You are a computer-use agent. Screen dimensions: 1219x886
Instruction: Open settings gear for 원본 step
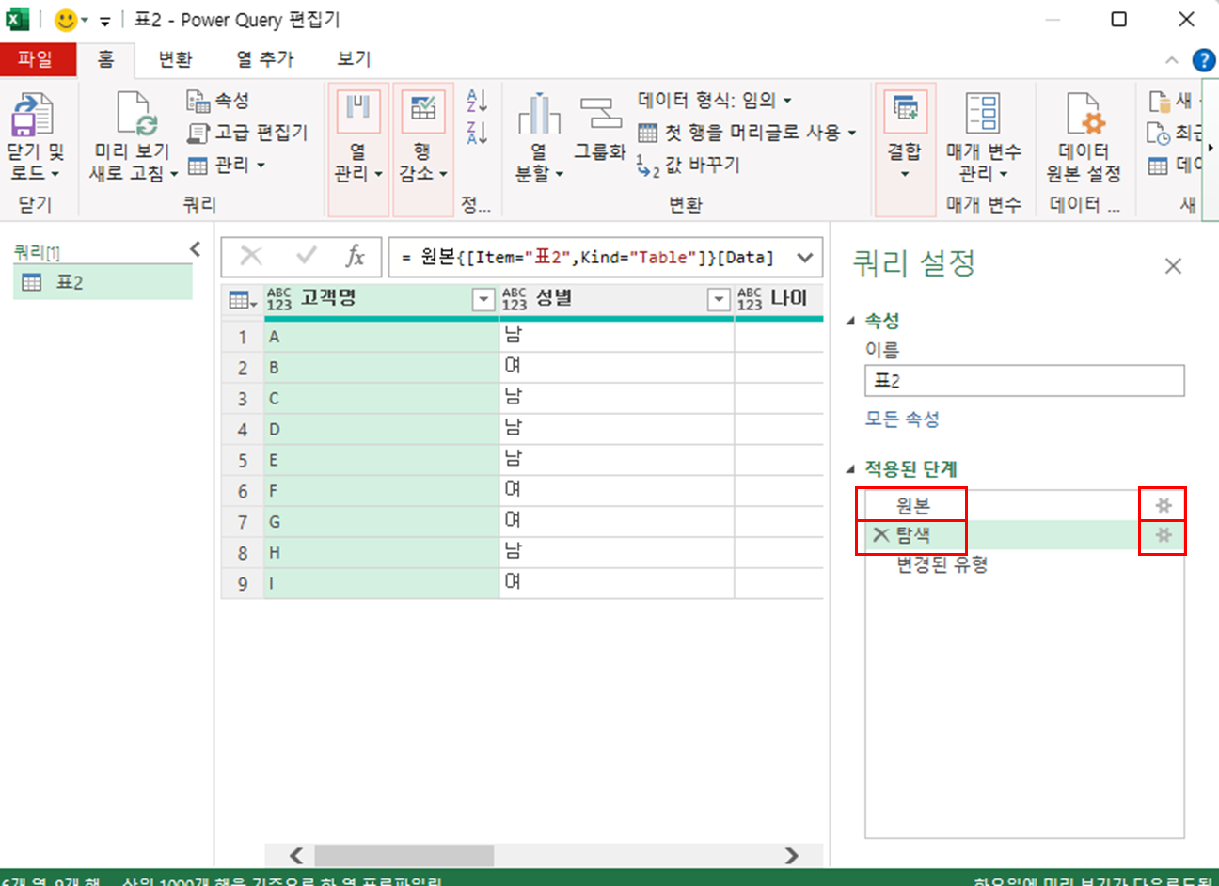[1164, 505]
